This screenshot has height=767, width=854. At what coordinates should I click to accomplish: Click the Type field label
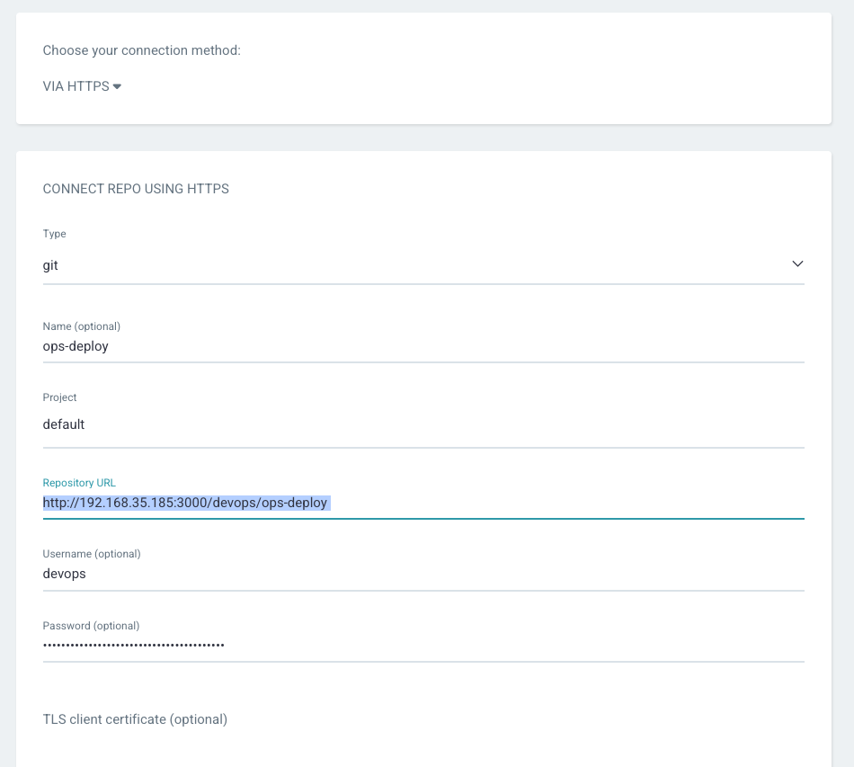(x=55, y=234)
